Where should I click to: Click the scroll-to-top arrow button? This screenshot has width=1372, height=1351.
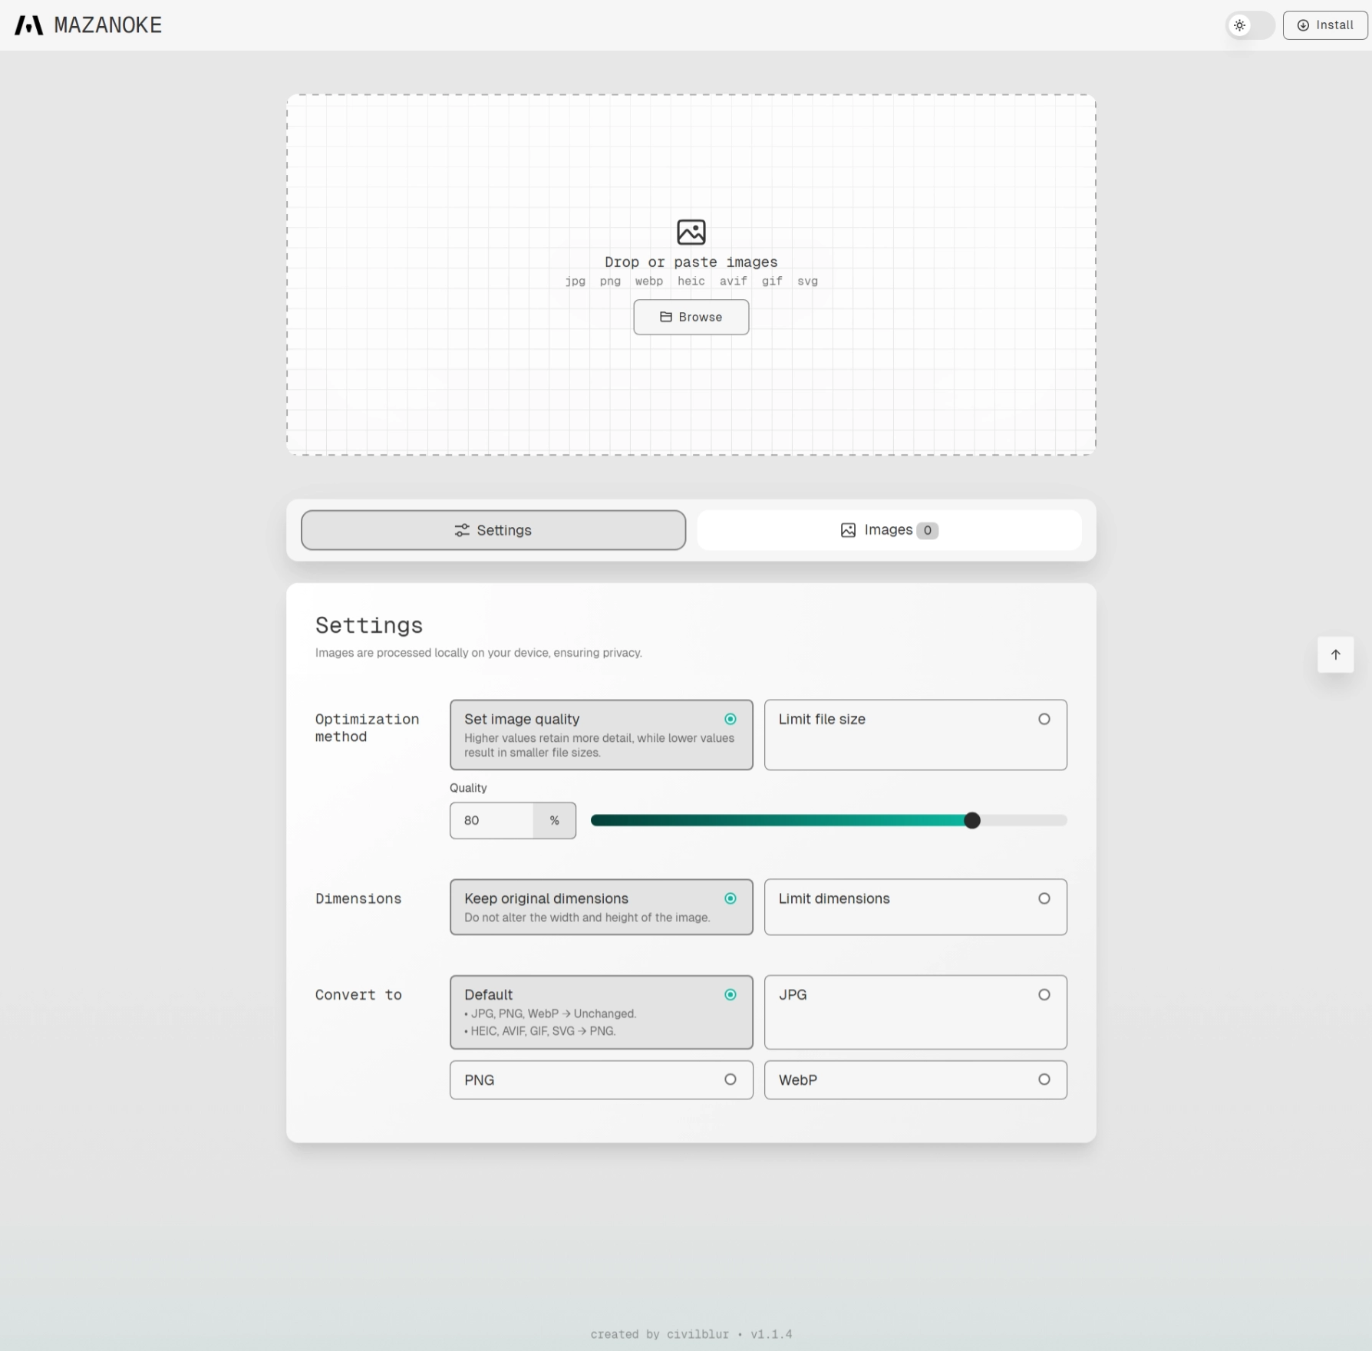coord(1336,654)
